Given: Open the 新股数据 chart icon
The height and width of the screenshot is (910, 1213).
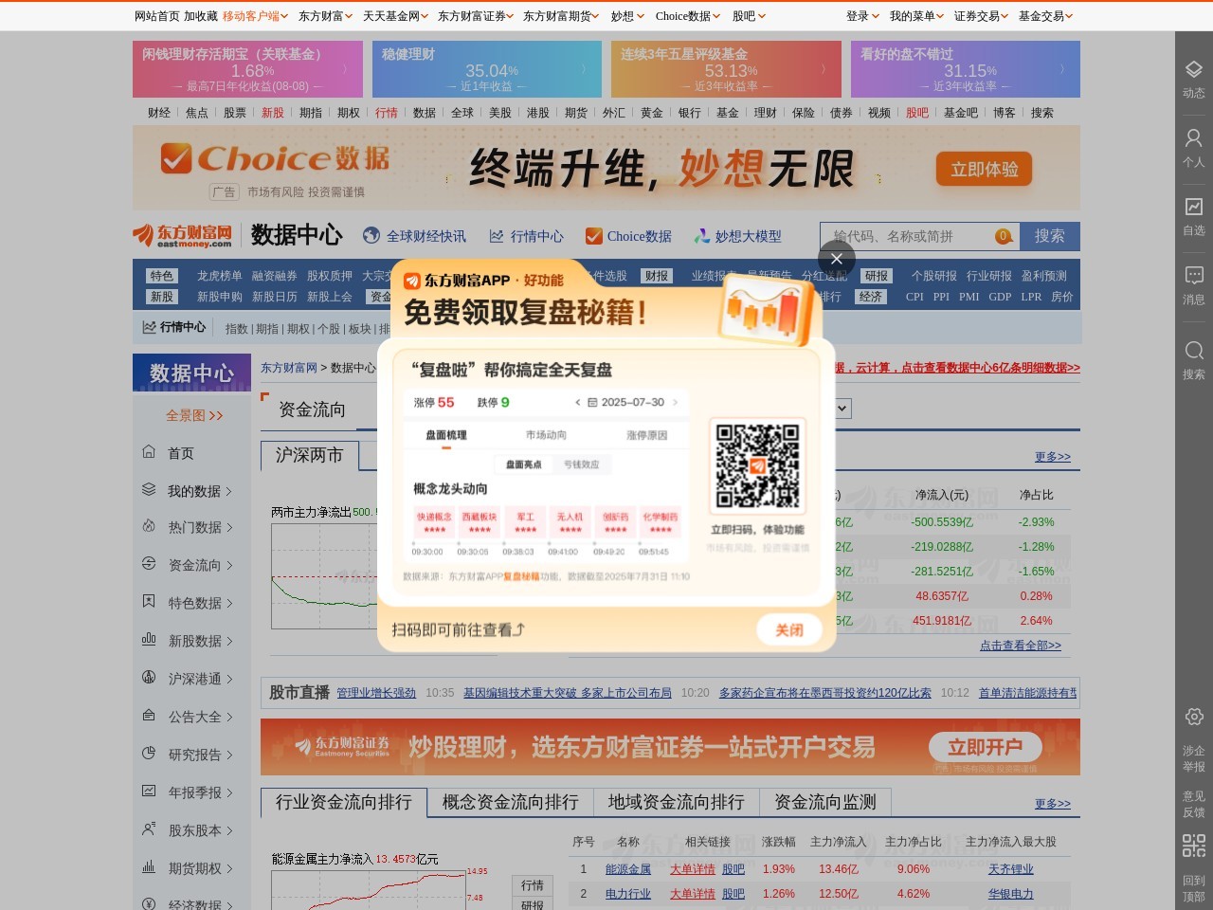Looking at the screenshot, I should point(149,641).
